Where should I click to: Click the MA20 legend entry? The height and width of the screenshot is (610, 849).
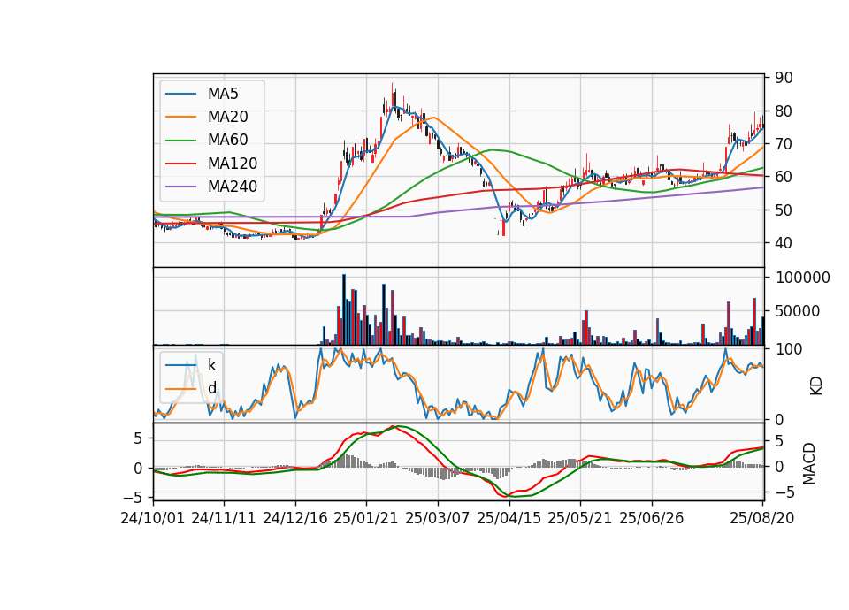pos(206,117)
